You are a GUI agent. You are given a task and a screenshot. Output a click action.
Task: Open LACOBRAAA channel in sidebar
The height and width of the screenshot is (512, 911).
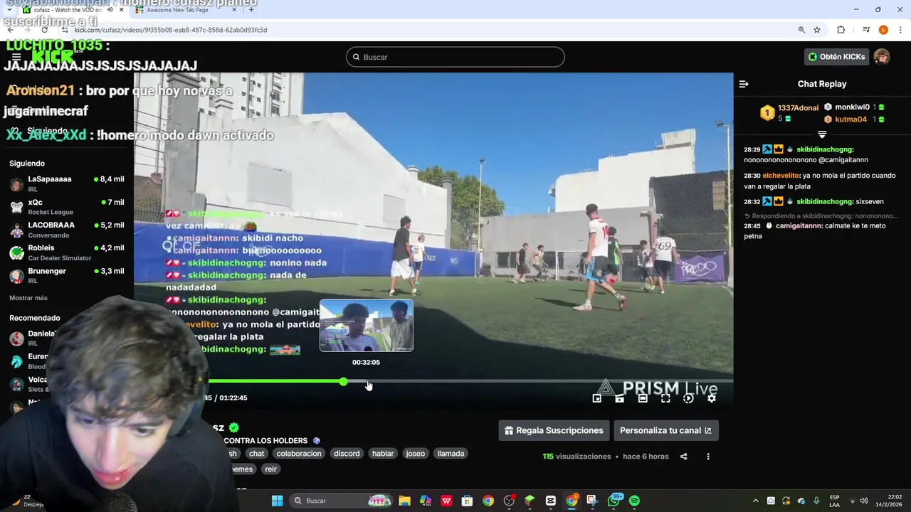click(x=66, y=230)
